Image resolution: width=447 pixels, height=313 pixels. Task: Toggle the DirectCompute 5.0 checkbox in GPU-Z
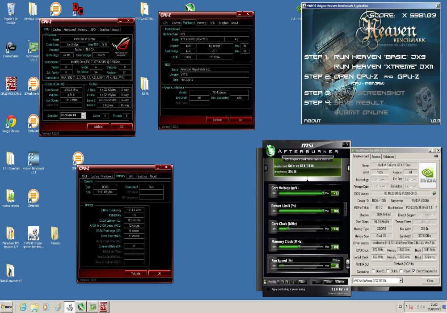pos(413,271)
